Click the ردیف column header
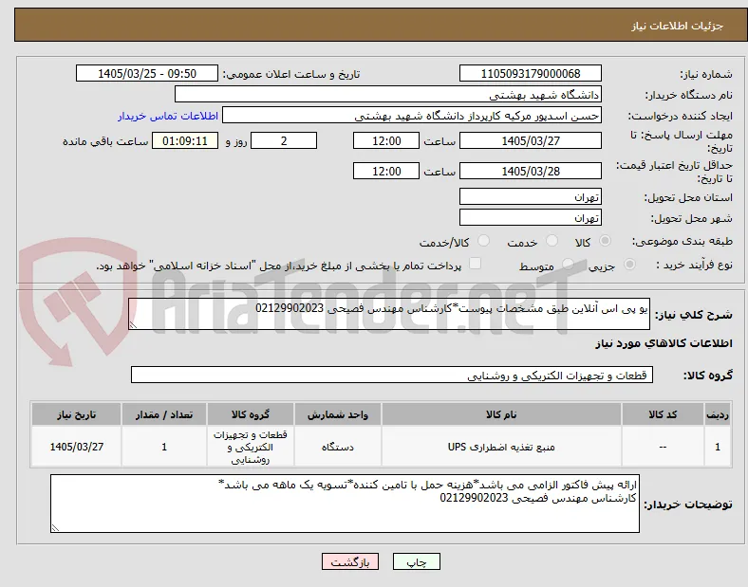The height and width of the screenshot is (587, 748). tap(718, 414)
